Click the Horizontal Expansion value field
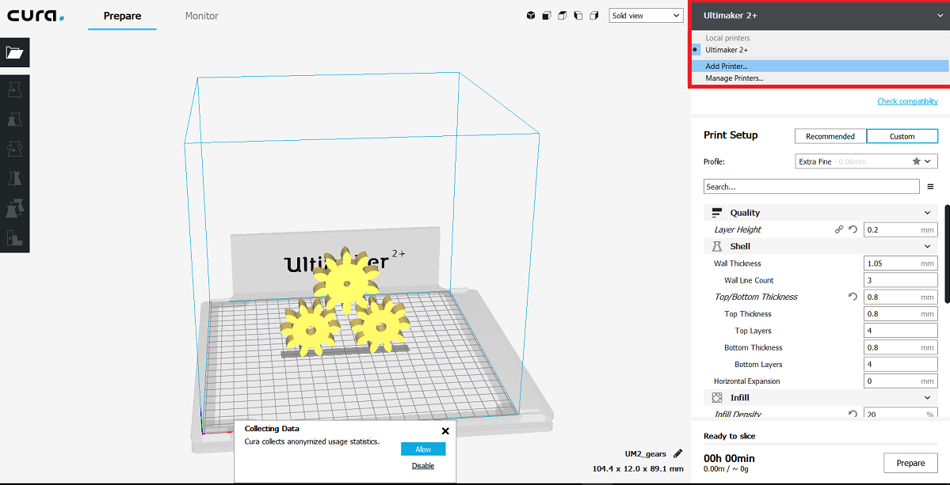The image size is (950, 485). pyautogui.click(x=901, y=381)
